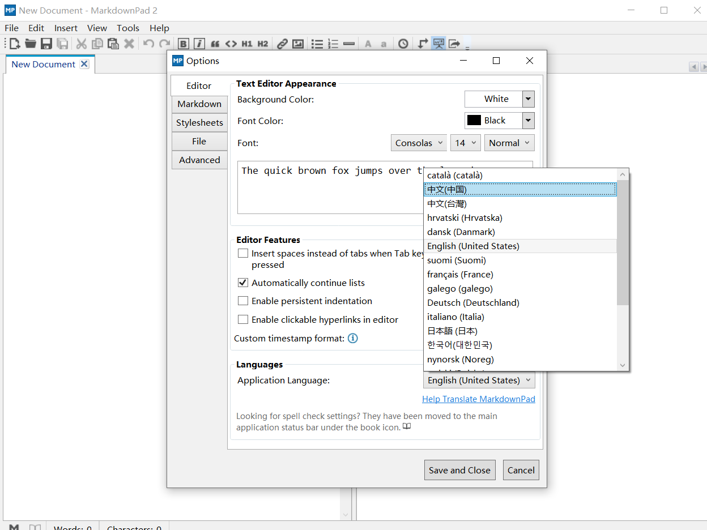Enable clickable hyperlinks in editor checkbox
707x530 pixels.
click(x=243, y=319)
